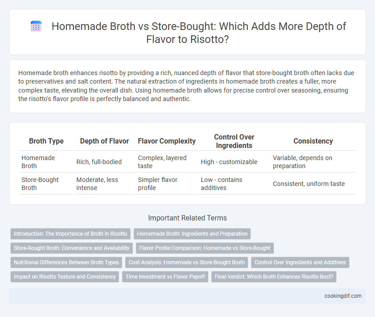This screenshot has height=317, width=375.
Task: Click the 'Store-Bought Broth' table row cell
Action: pyautogui.click(x=46, y=184)
